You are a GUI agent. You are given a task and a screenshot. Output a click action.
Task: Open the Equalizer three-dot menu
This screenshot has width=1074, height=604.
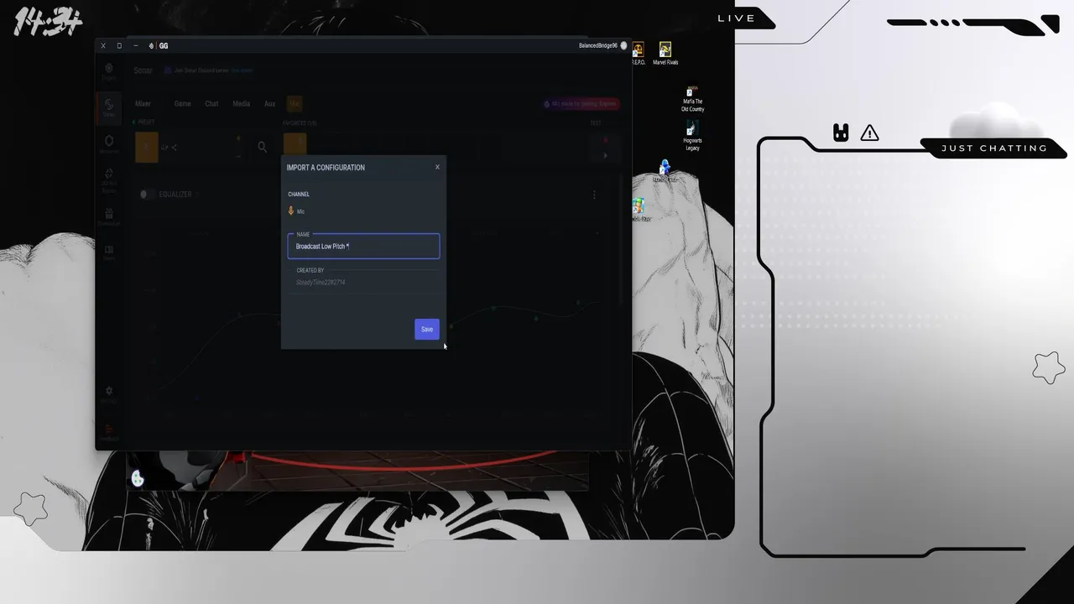[594, 195]
